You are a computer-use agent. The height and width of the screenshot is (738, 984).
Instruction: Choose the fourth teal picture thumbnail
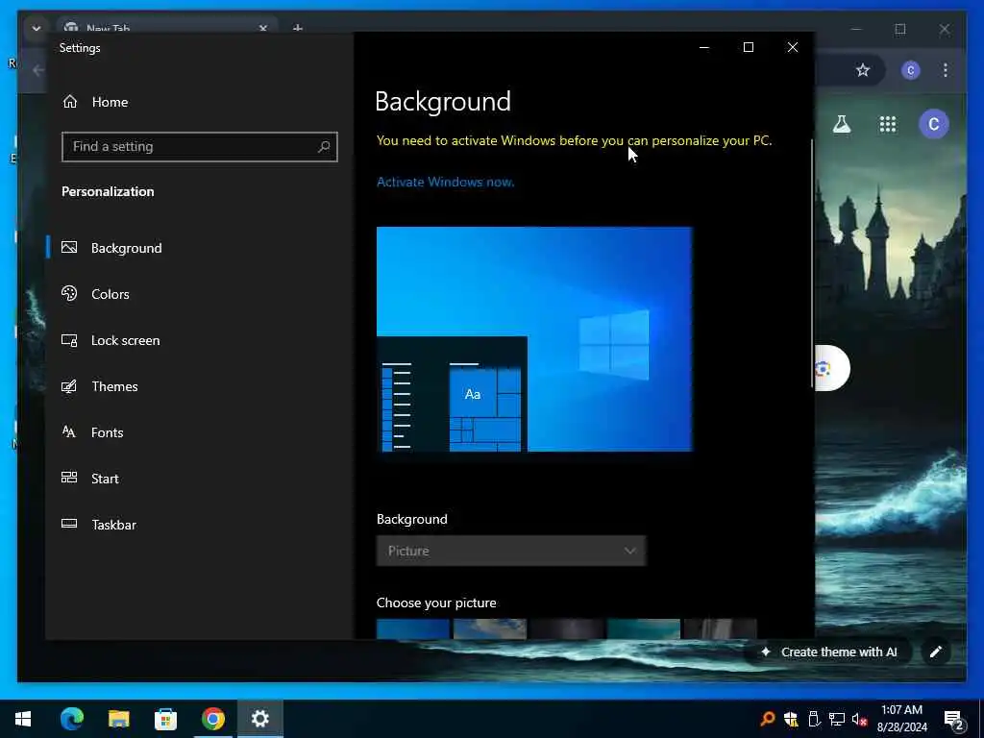643,628
